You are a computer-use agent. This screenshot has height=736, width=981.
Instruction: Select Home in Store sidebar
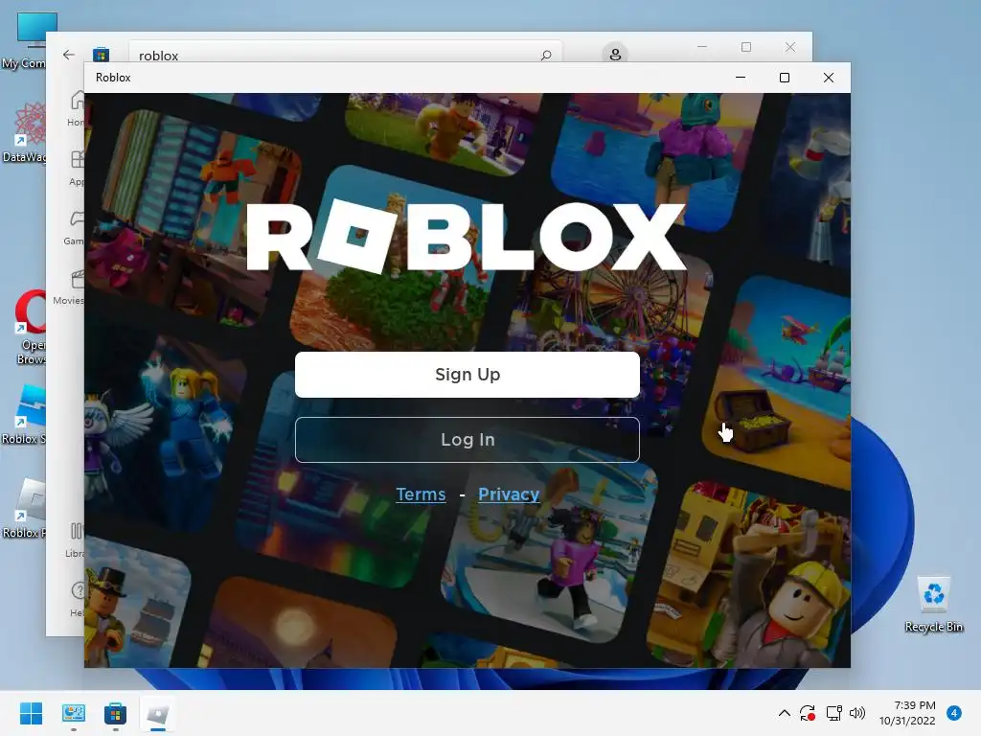coord(75,107)
